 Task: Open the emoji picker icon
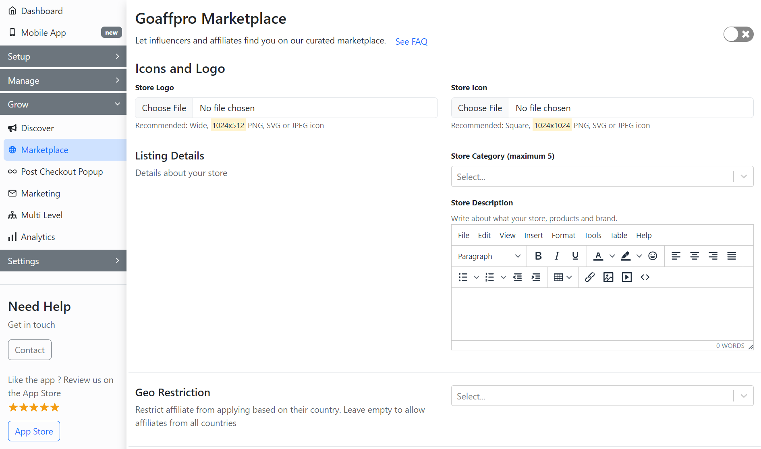653,256
